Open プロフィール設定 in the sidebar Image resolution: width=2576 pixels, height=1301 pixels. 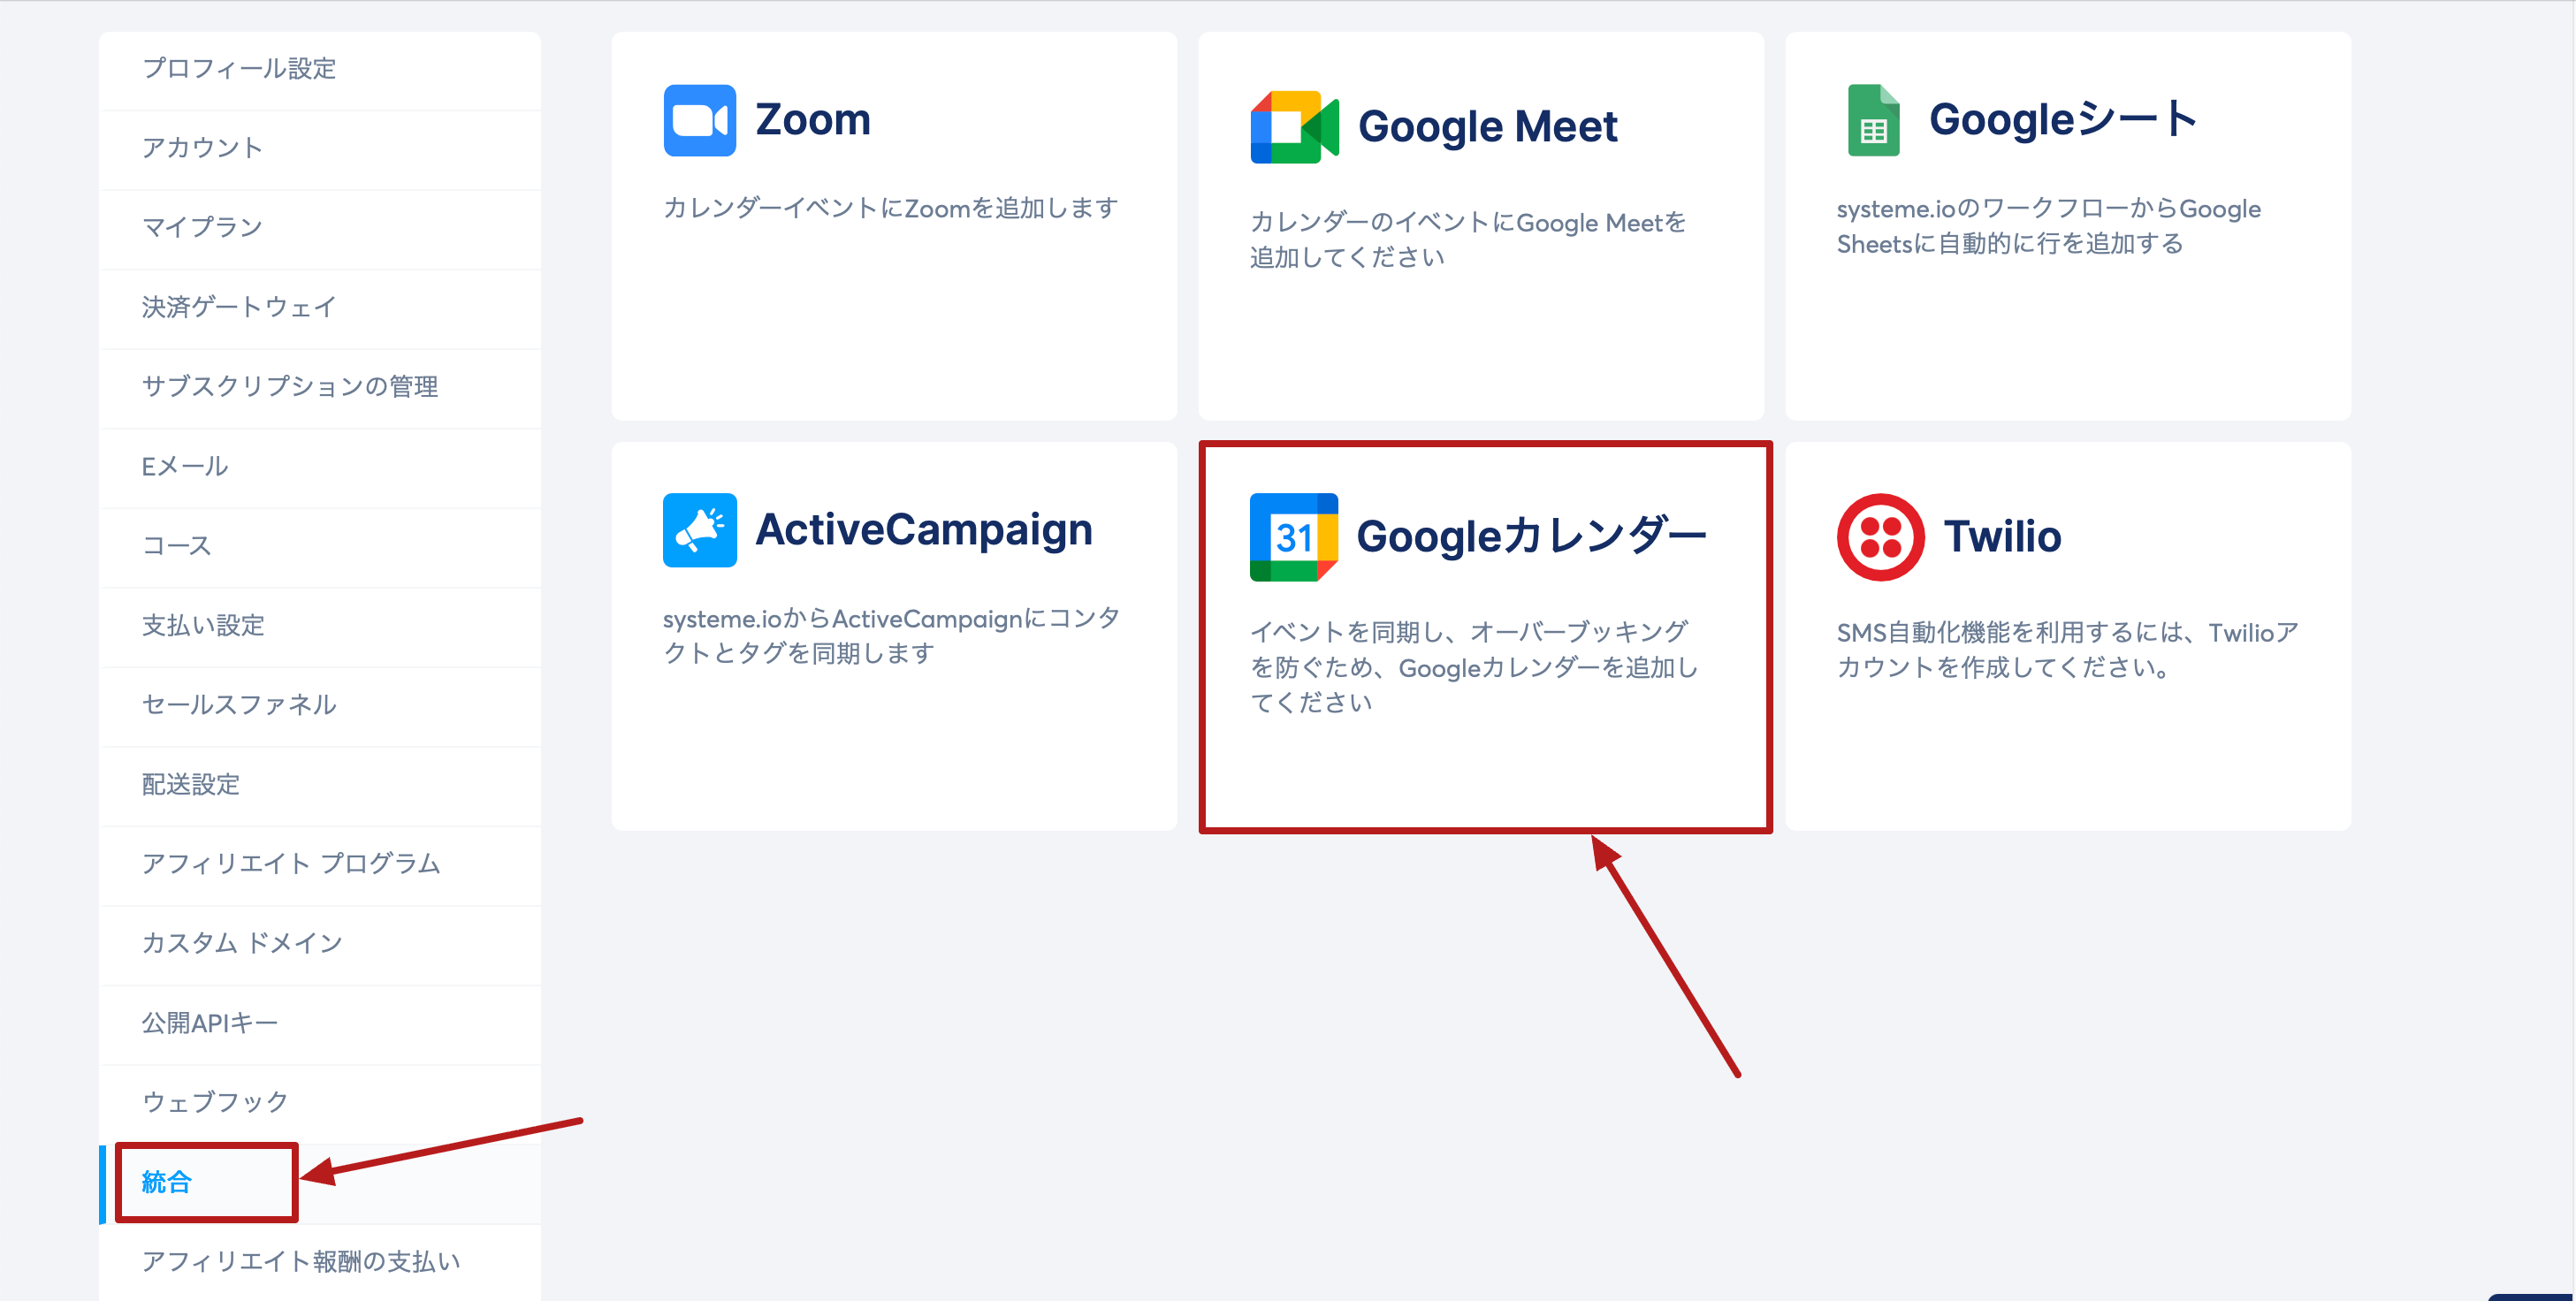coord(239,69)
